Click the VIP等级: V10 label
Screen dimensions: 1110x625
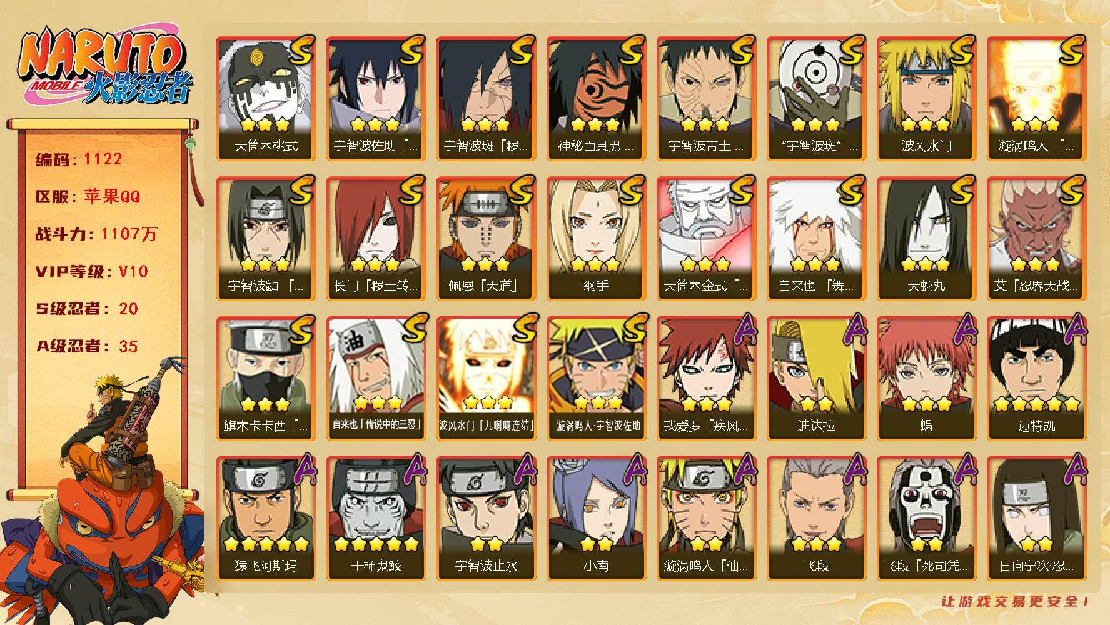[x=92, y=271]
